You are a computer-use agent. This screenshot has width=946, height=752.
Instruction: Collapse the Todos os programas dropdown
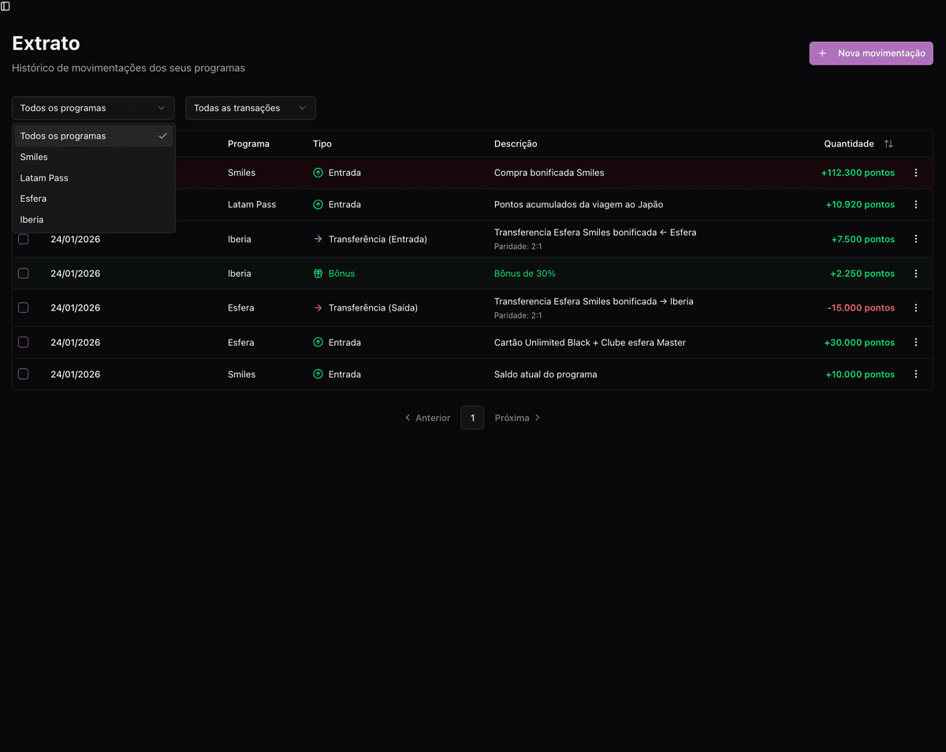click(x=93, y=108)
